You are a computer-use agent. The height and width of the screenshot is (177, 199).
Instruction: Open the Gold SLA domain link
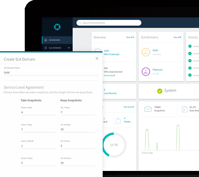pos(155,50)
